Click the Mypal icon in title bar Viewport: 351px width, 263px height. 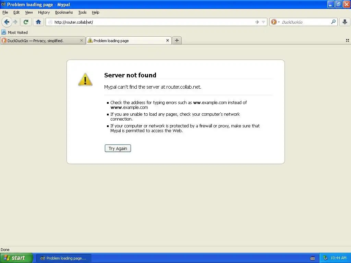3,4
